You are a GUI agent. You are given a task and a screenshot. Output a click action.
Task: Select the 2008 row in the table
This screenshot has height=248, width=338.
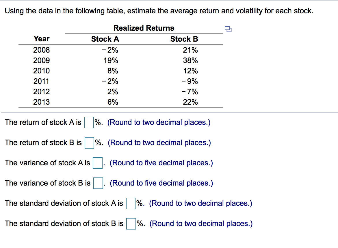pos(42,50)
